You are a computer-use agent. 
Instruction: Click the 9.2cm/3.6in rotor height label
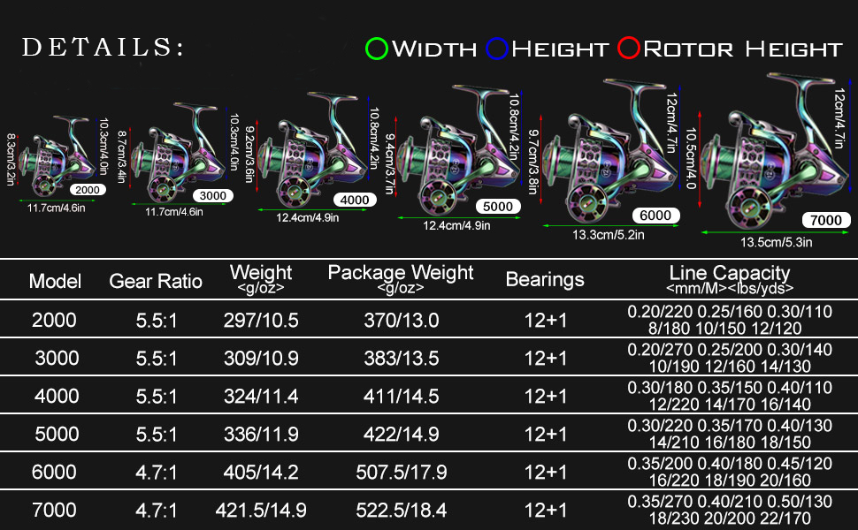pyautogui.click(x=249, y=154)
